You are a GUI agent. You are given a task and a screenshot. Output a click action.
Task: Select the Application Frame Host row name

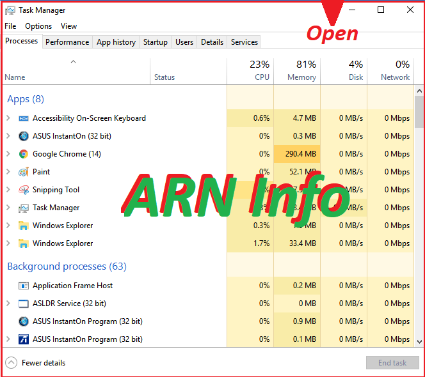coord(72,286)
